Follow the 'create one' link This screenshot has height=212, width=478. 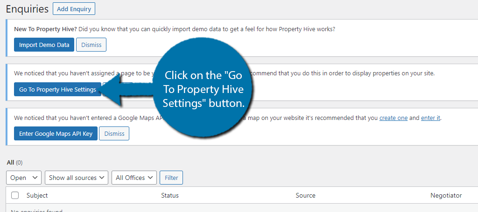[393, 118]
